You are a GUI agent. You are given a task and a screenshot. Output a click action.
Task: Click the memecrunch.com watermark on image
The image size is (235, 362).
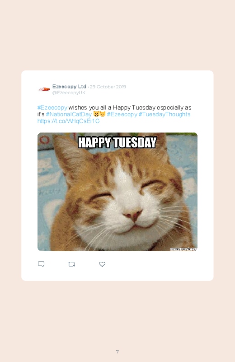183,249
